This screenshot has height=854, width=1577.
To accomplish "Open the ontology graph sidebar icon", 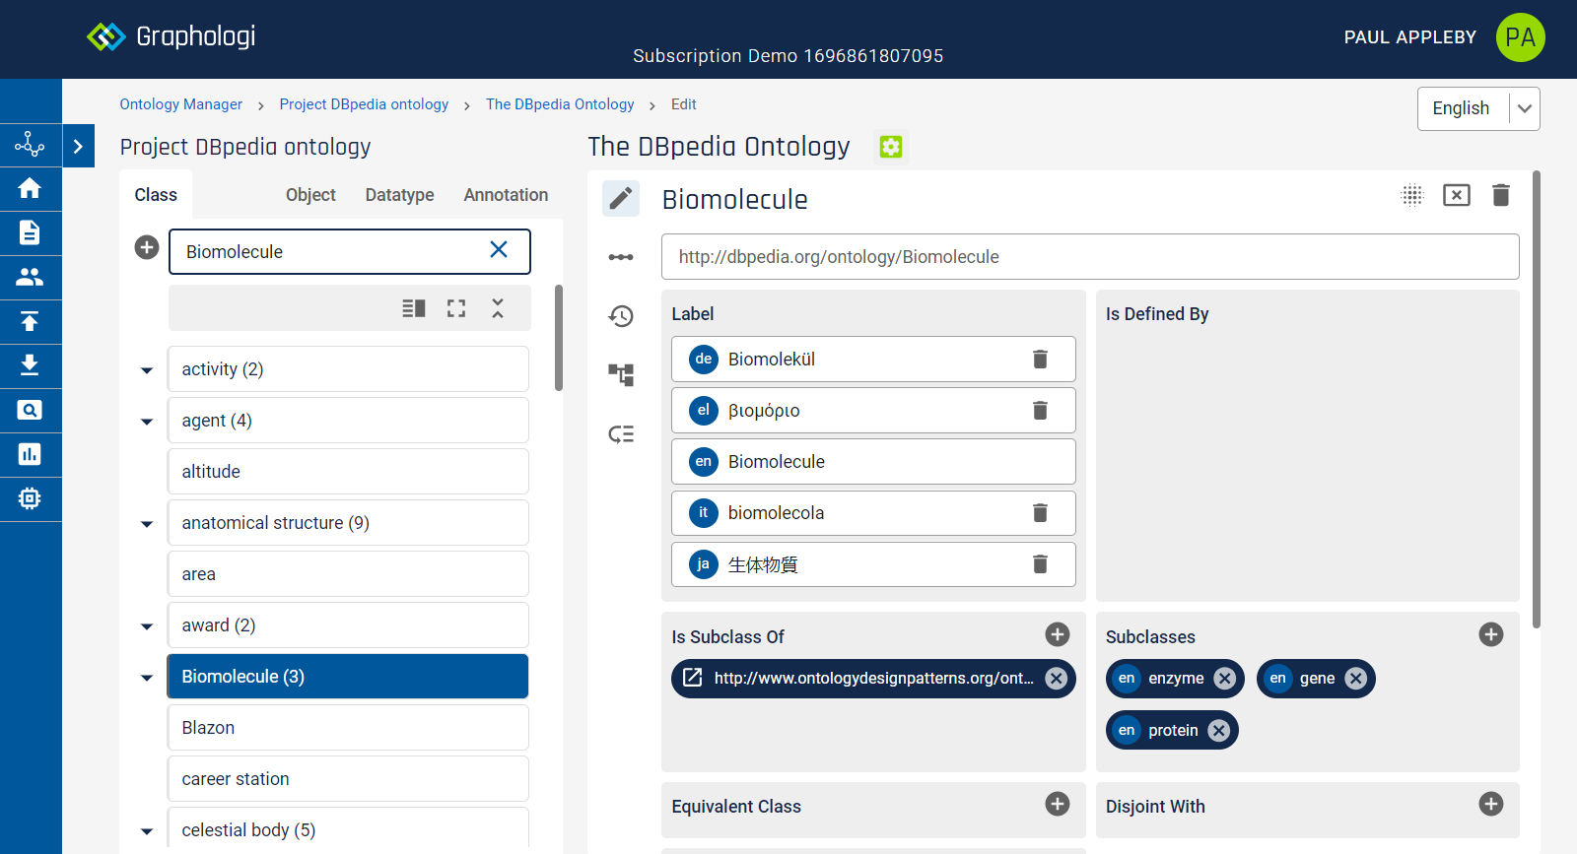I will (x=30, y=145).
